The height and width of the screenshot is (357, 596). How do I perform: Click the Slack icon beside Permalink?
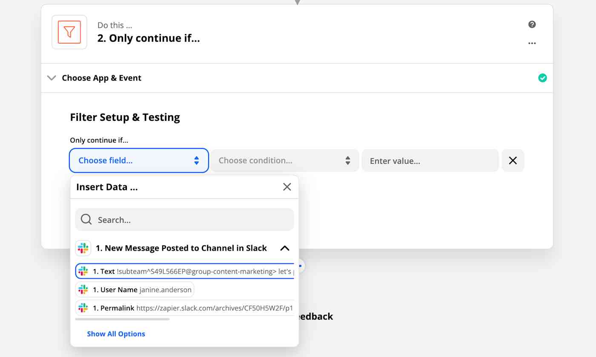tap(83, 308)
